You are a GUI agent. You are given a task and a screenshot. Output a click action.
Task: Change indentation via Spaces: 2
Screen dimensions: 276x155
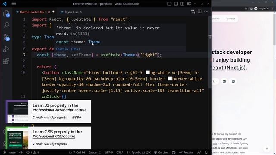coord(95,152)
